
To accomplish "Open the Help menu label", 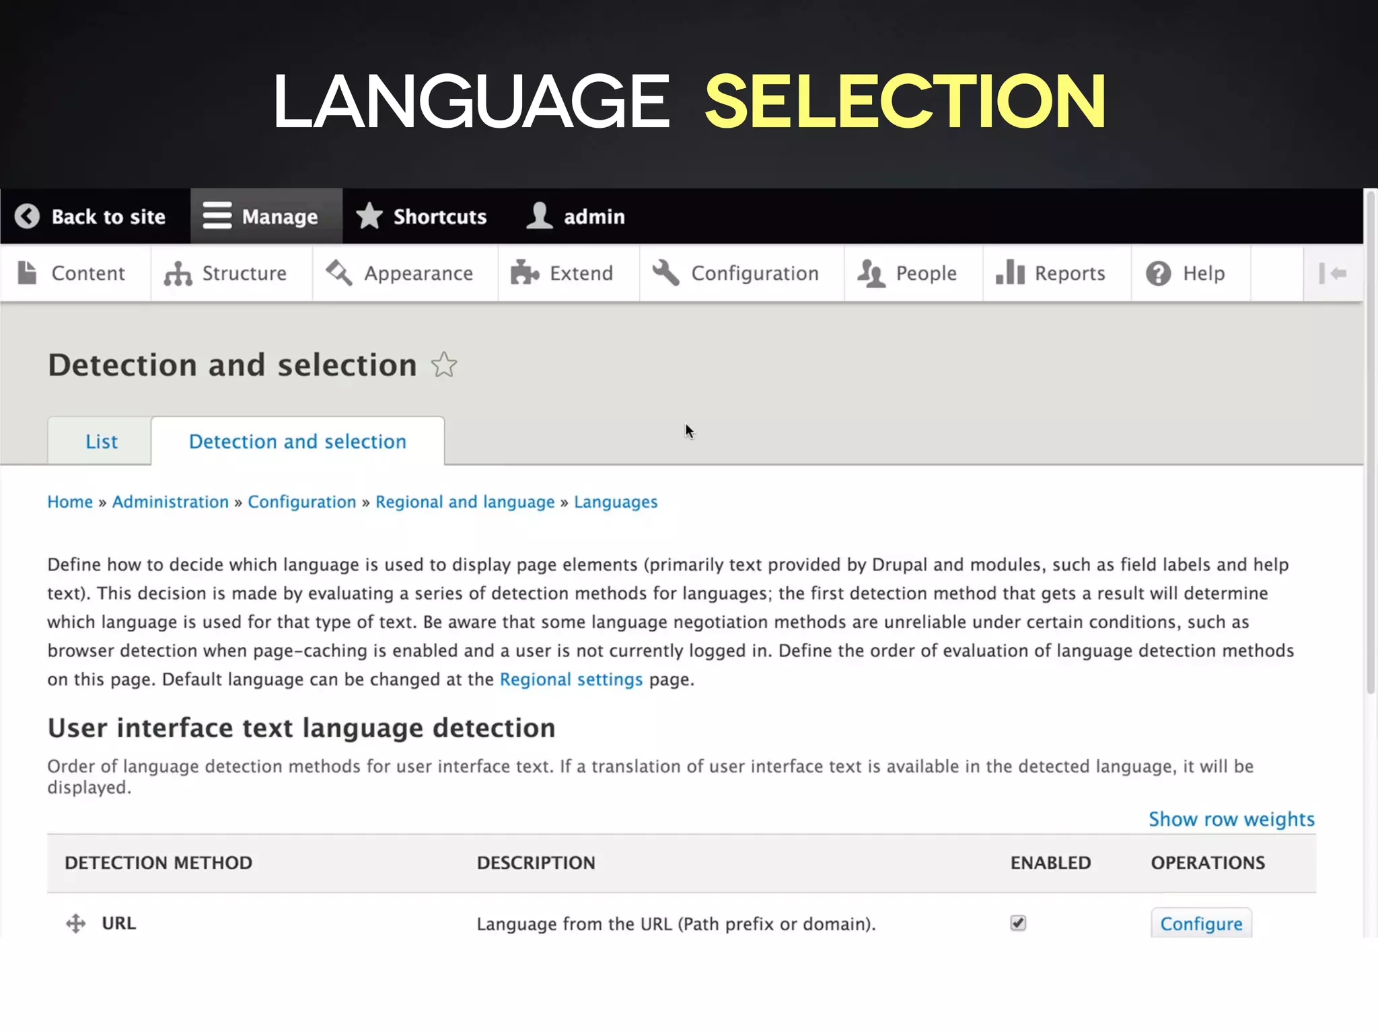I will coord(1204,274).
